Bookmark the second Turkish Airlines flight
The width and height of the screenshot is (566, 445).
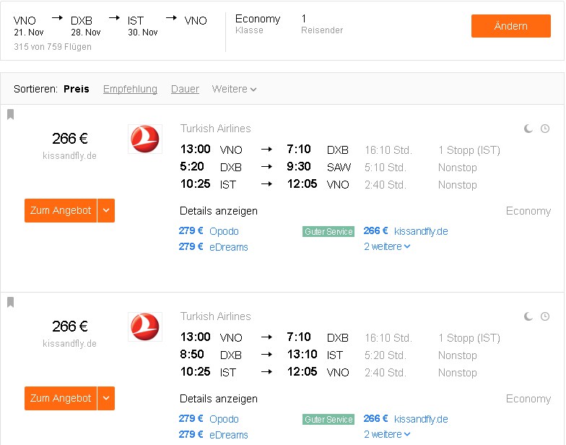coord(10,302)
